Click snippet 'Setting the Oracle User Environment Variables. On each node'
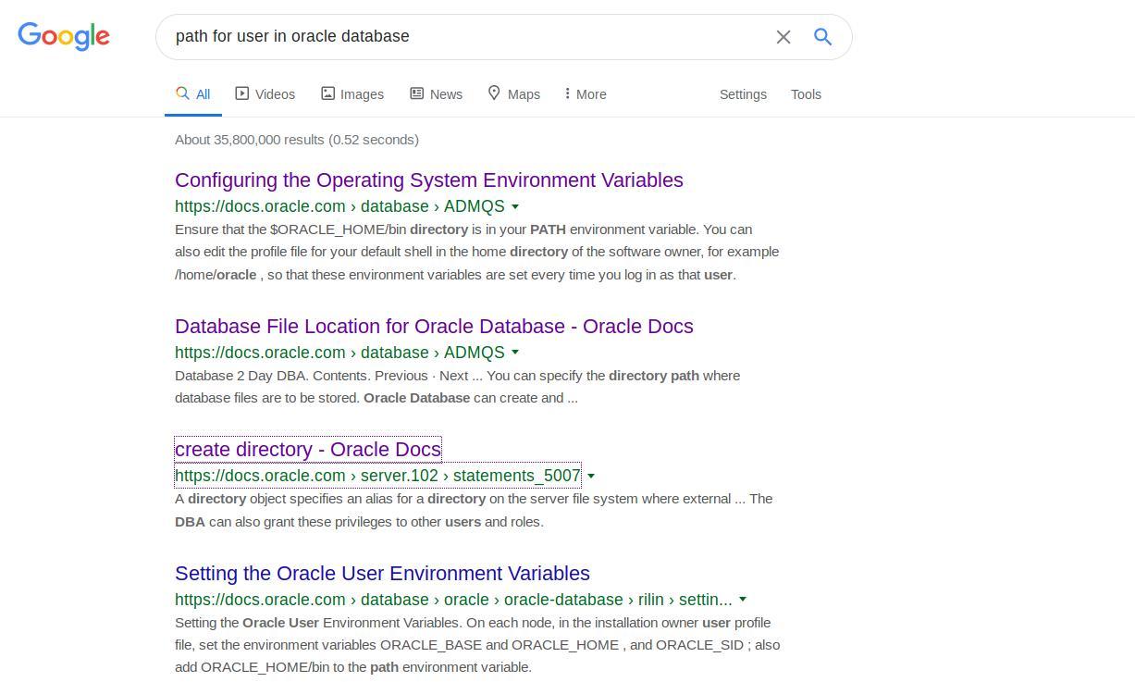The width and height of the screenshot is (1135, 682). pos(477,645)
